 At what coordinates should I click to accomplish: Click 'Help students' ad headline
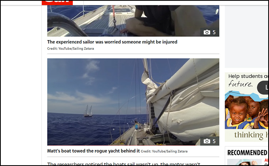point(248,76)
